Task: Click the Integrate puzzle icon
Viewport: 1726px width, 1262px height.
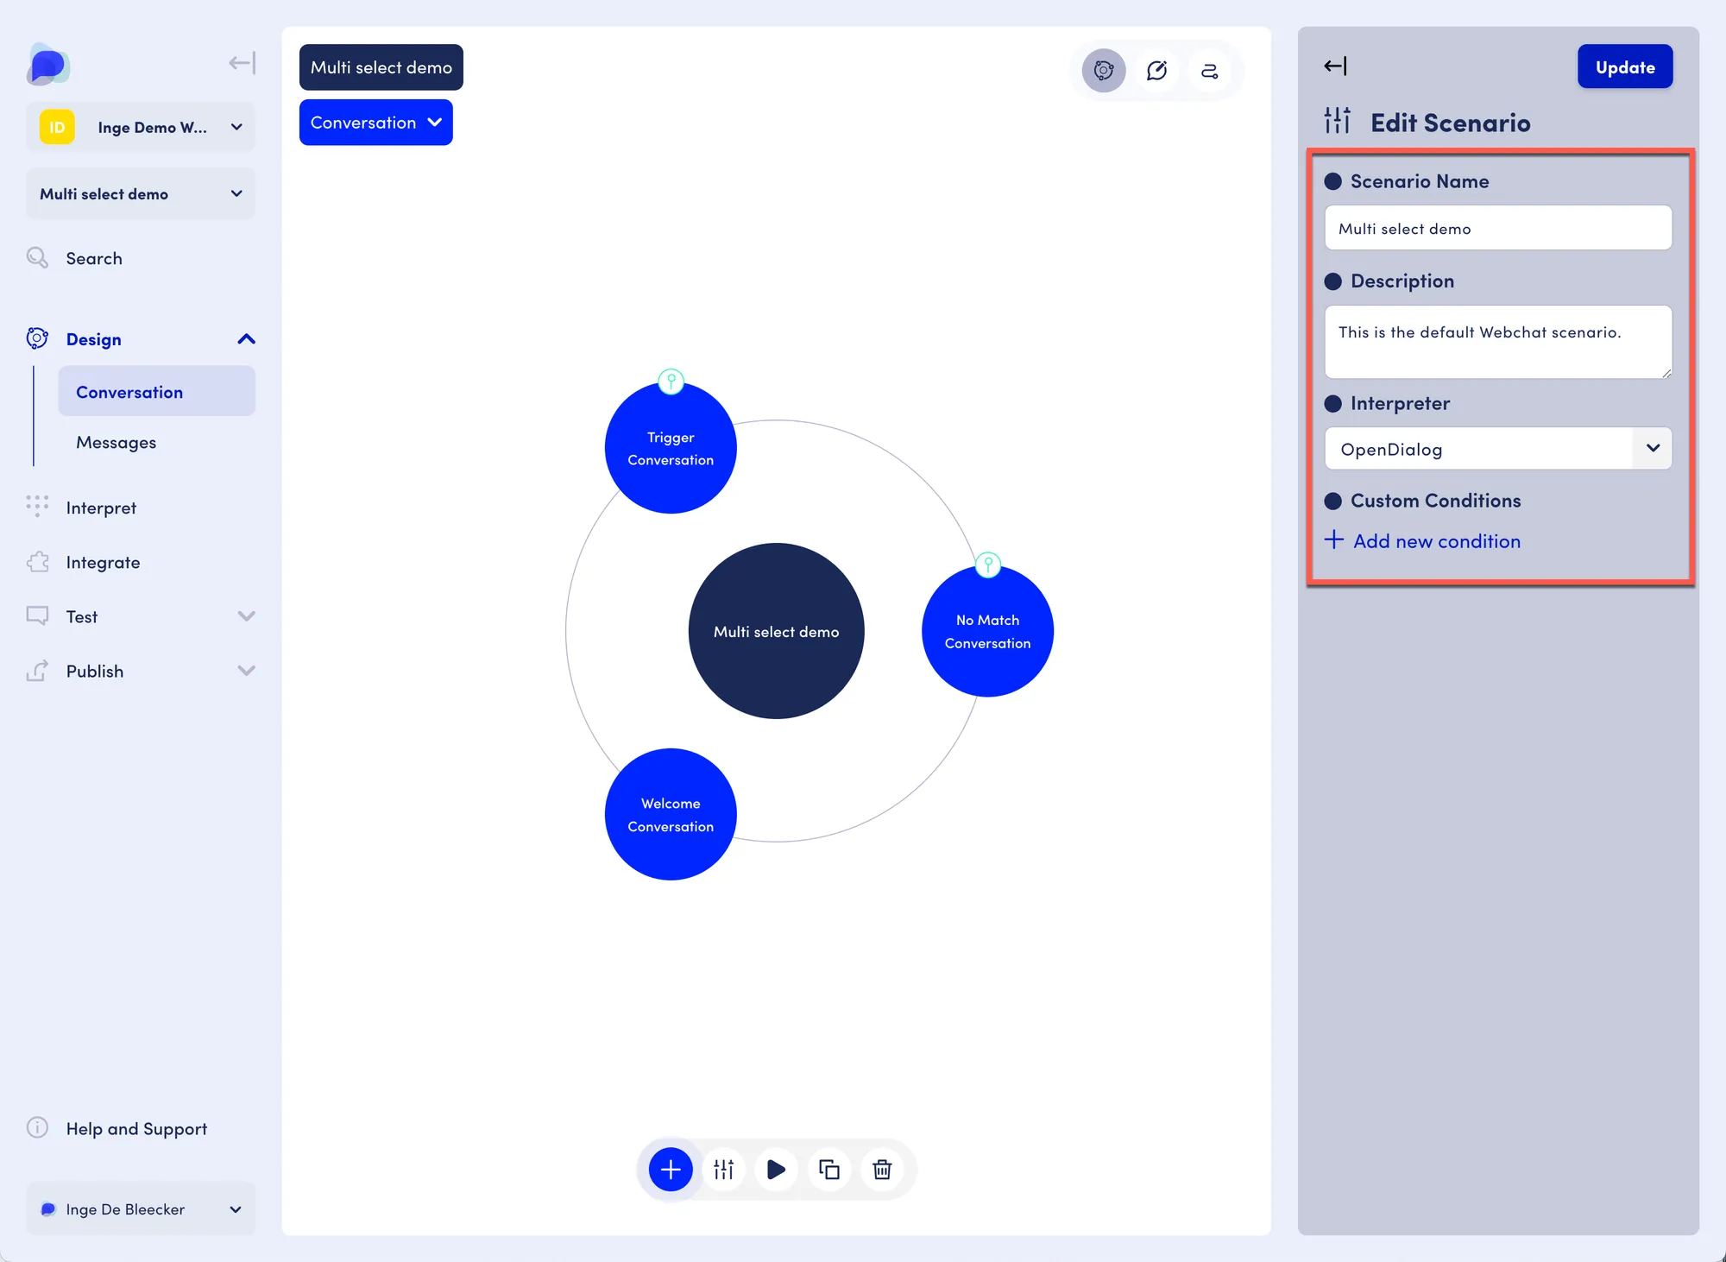Action: [37, 561]
